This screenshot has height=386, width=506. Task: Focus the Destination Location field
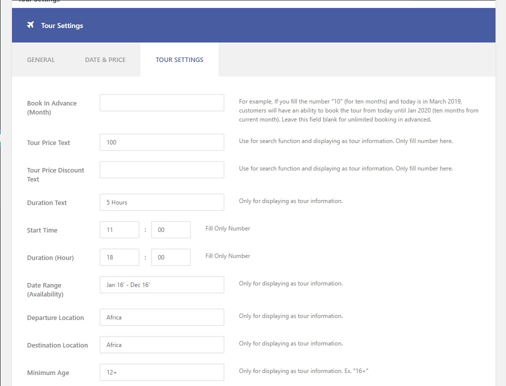[162, 345]
